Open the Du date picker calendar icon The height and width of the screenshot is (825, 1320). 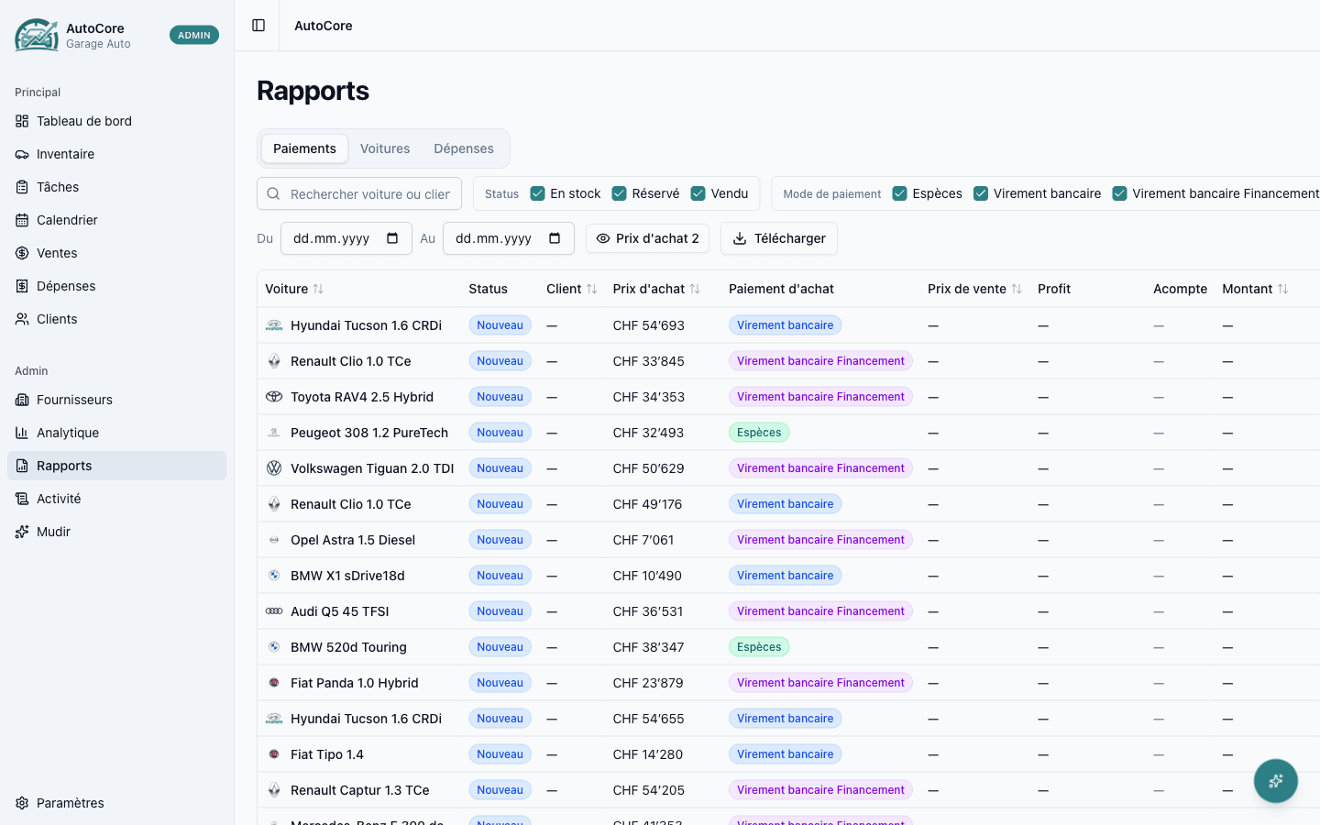(392, 238)
